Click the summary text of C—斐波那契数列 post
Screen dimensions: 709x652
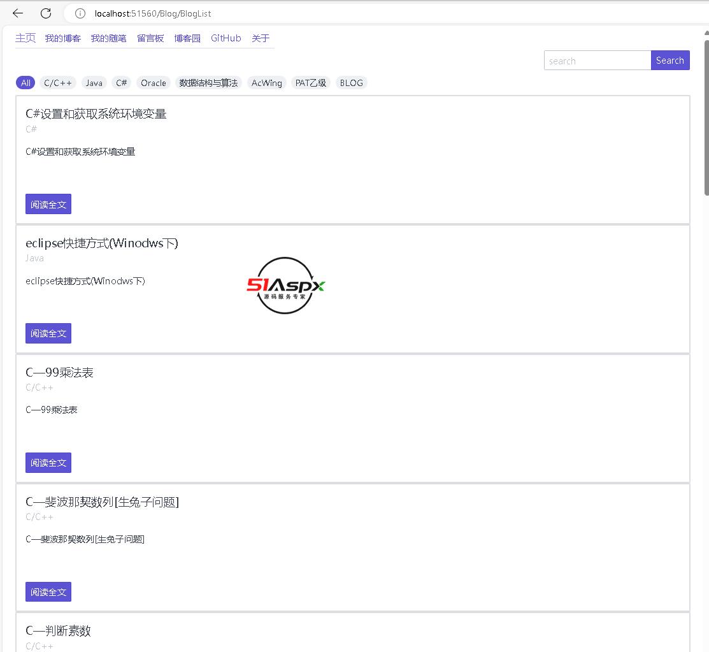coord(85,539)
